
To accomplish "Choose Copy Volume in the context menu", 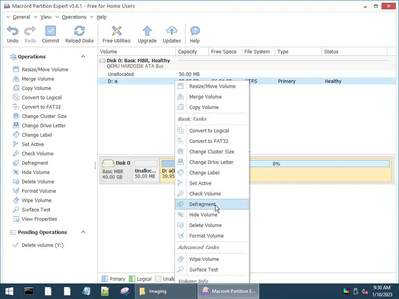I will pyautogui.click(x=212, y=107).
